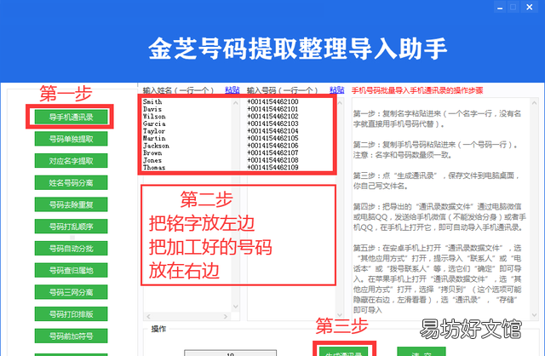Viewport: 545px width, 356px height.
Task: Minimize the 金芝号码提取整理导入助手 window
Action: click(500, 7)
